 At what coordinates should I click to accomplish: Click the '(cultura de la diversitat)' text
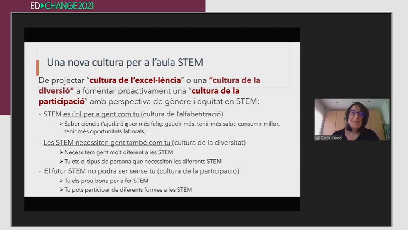point(209,143)
